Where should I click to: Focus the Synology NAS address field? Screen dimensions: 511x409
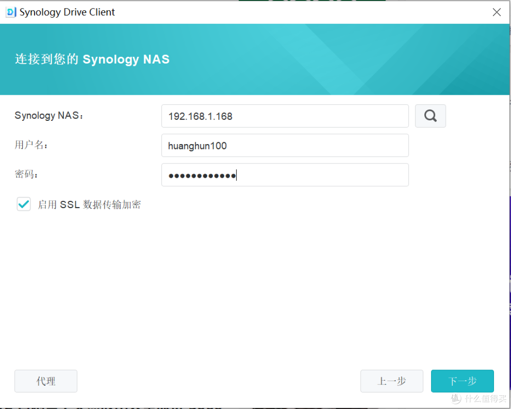[x=285, y=116]
